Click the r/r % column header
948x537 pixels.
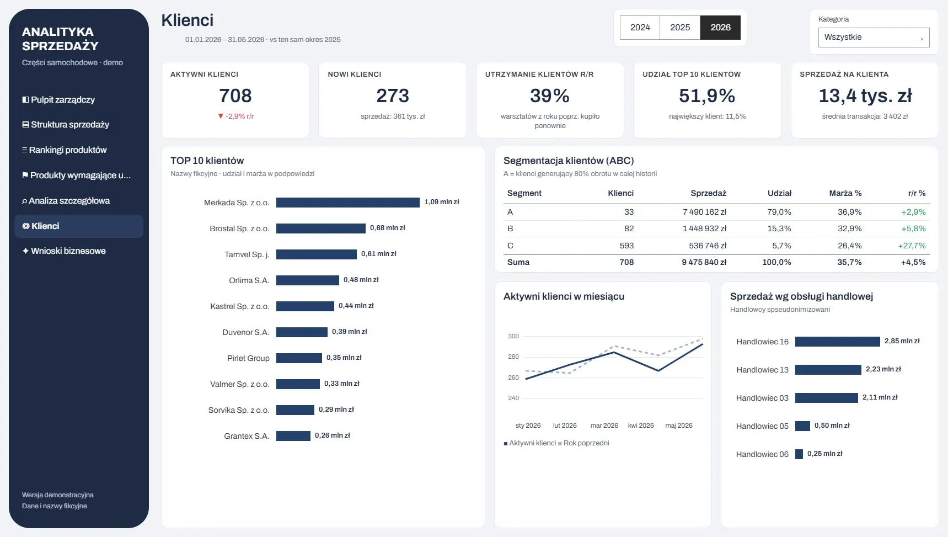click(x=917, y=193)
